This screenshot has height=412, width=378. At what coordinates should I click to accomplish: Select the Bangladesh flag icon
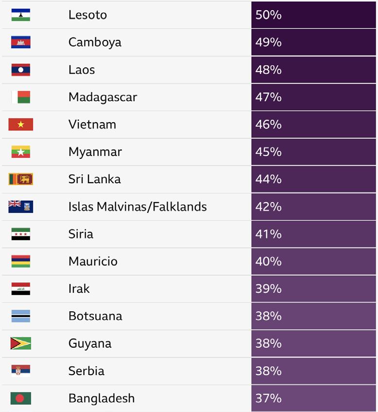tap(20, 398)
